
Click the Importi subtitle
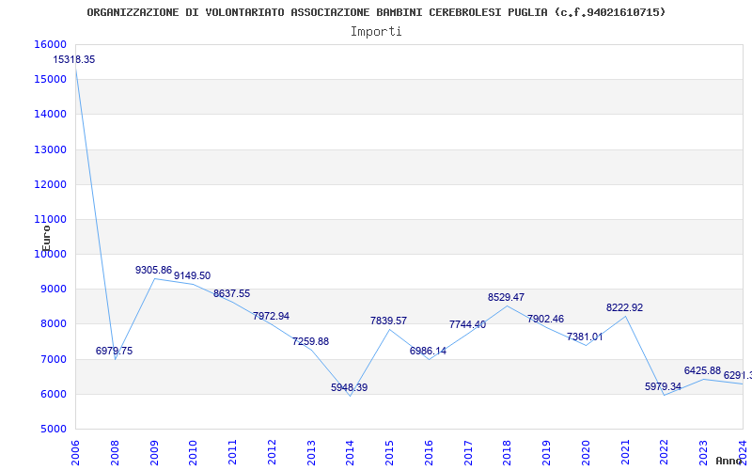(376, 31)
